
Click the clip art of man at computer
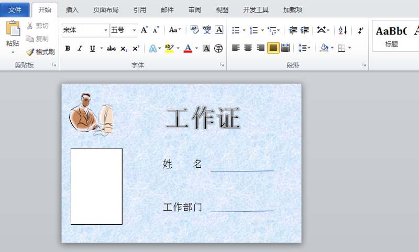[91, 114]
